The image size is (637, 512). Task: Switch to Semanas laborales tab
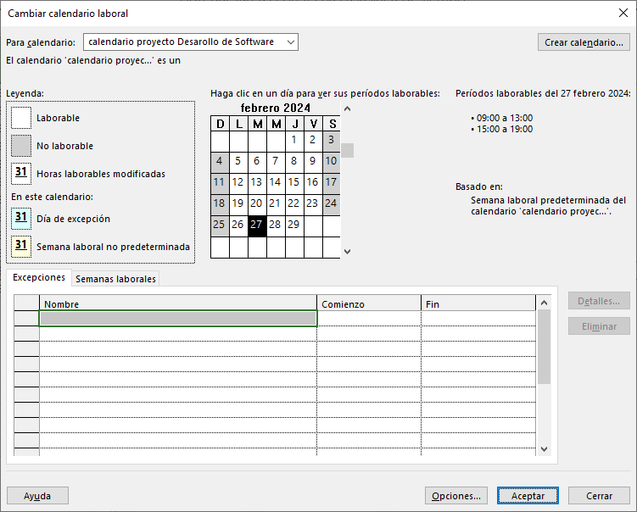click(x=115, y=279)
